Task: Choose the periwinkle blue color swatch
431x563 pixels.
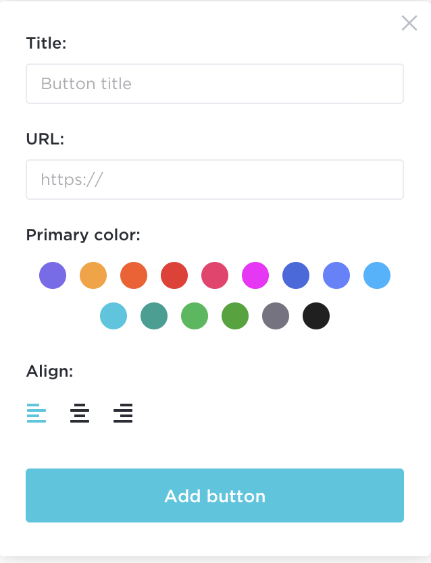Action: [x=336, y=275]
